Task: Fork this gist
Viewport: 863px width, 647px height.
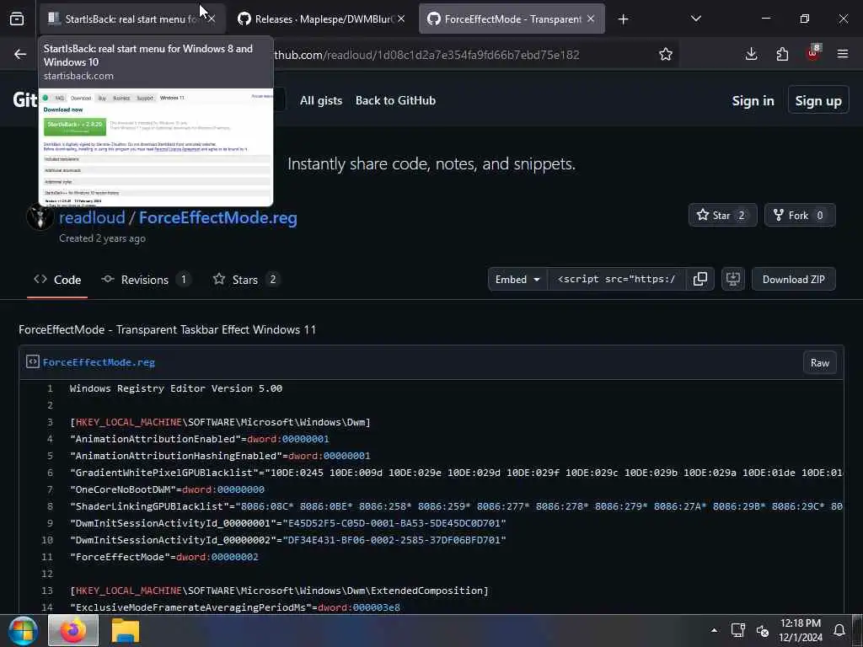Action: pos(799,215)
